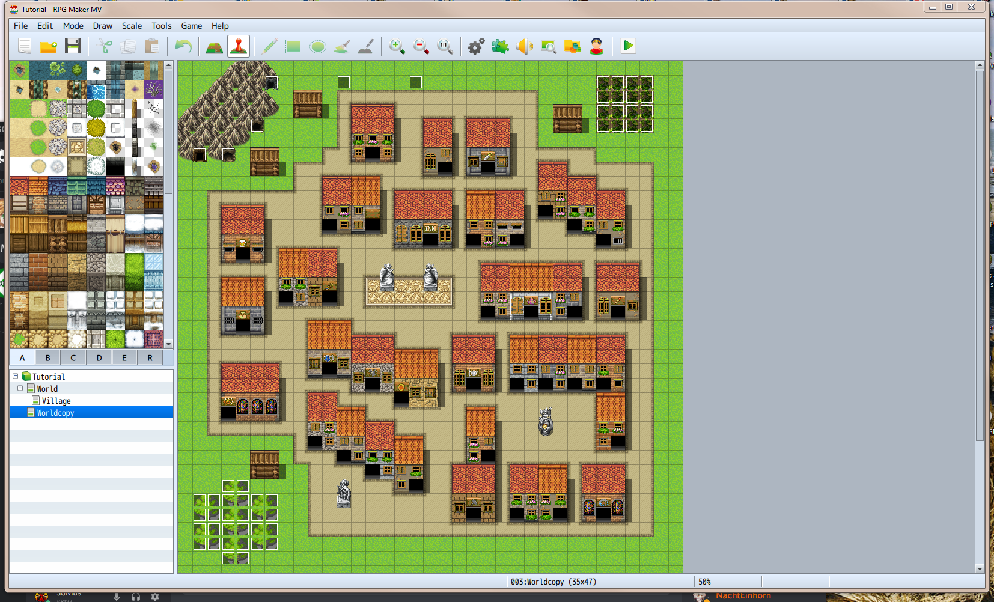Click the Copy icon in the toolbar
This screenshot has width=994, height=602.
tap(128, 46)
